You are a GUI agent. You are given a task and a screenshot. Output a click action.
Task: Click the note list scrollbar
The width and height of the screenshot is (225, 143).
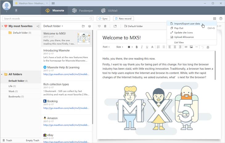tap(92, 77)
